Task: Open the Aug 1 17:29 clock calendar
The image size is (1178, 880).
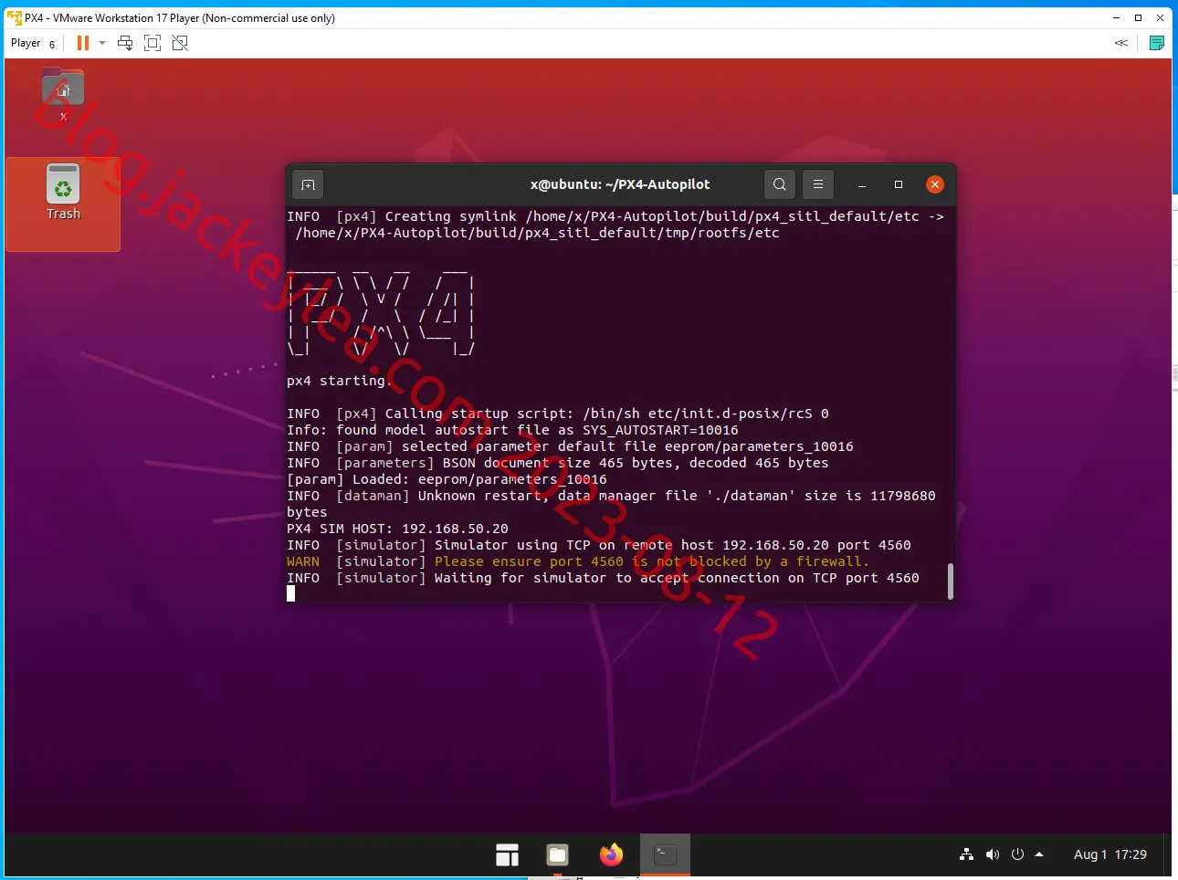Action: click(1110, 854)
